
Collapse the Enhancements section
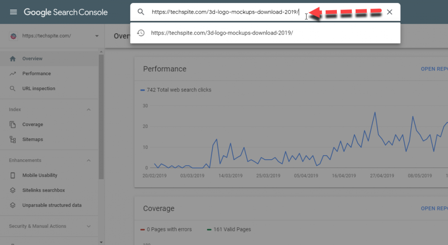point(88,161)
